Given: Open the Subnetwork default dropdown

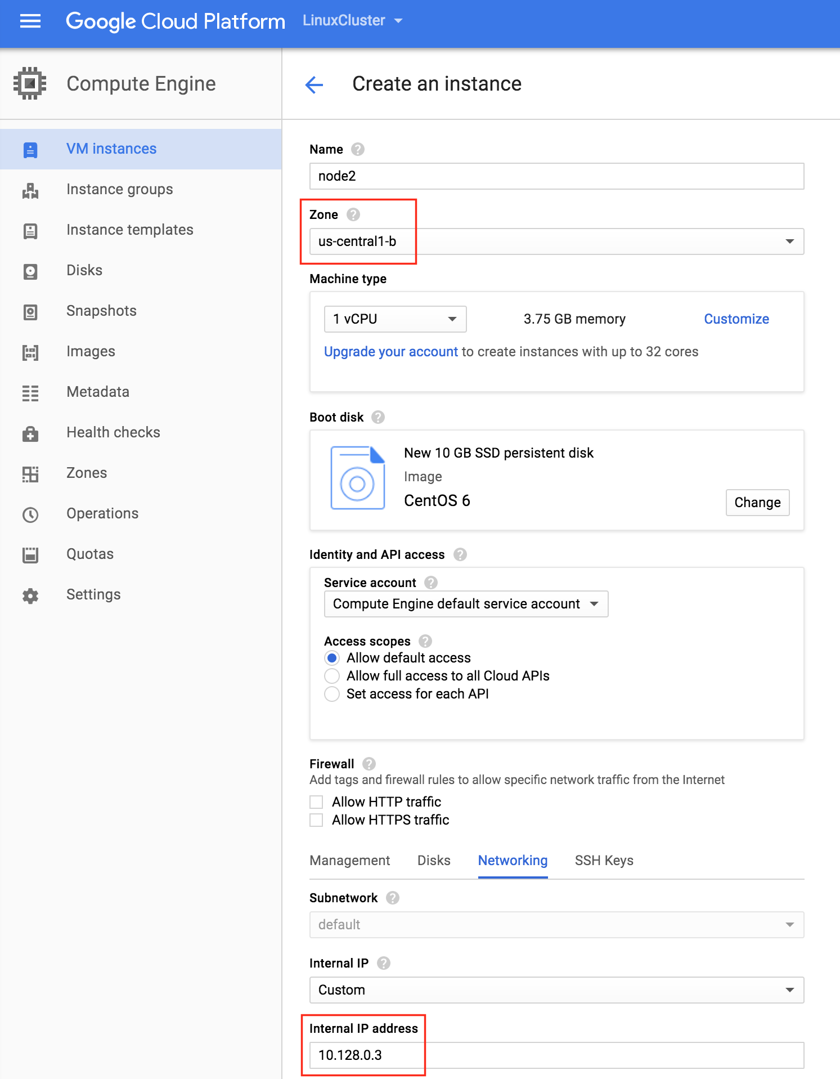Looking at the screenshot, I should pos(556,925).
